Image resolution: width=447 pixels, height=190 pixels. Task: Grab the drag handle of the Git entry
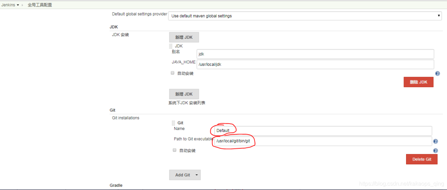(174, 123)
